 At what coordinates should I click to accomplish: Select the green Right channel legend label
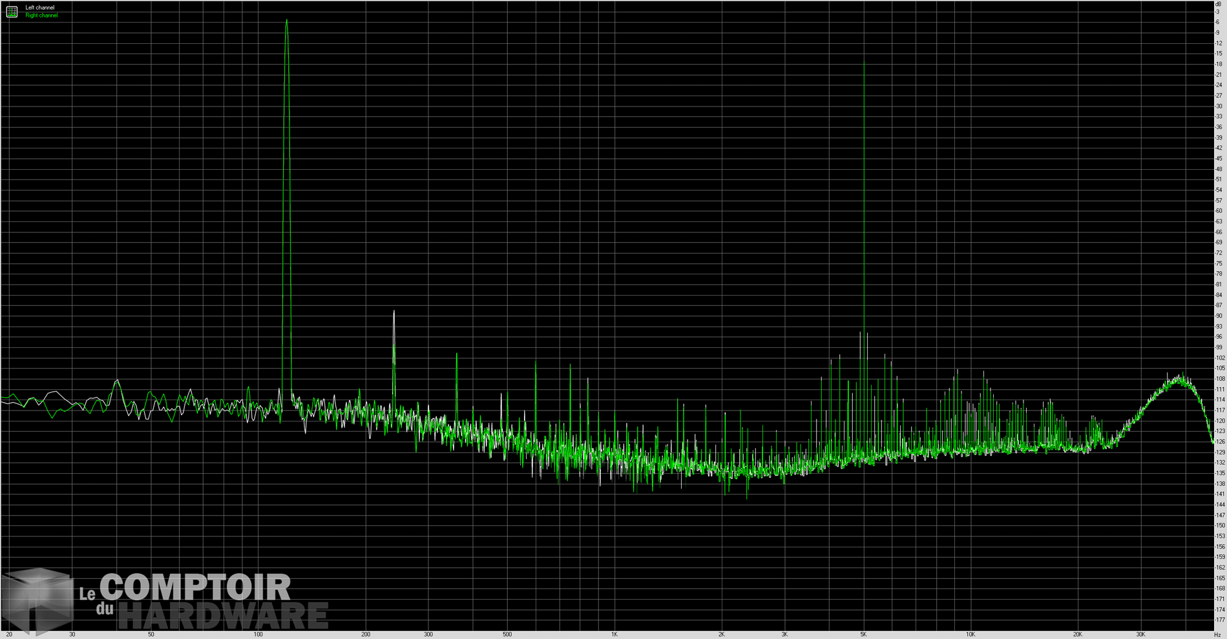[41, 15]
